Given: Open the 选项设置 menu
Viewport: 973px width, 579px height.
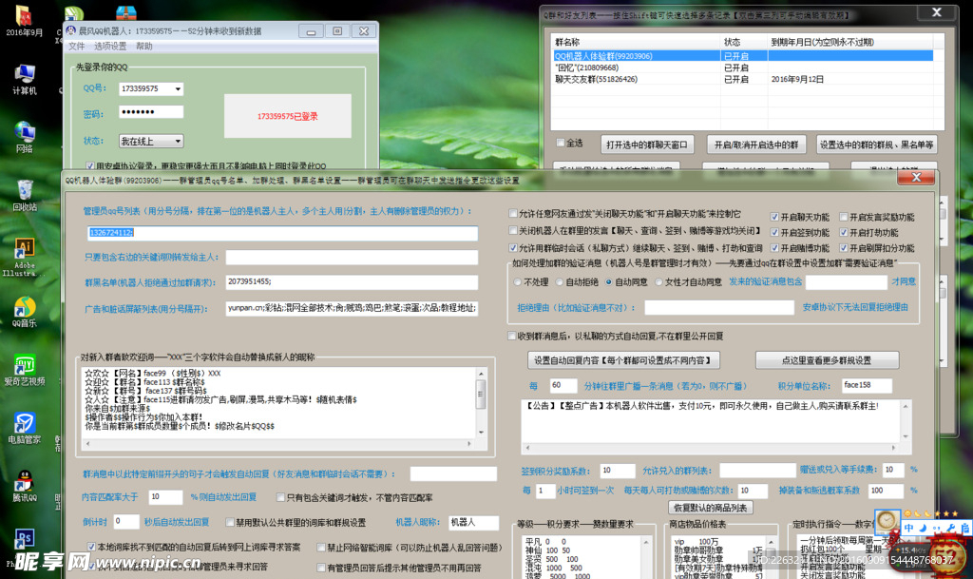Looking at the screenshot, I should pos(110,46).
